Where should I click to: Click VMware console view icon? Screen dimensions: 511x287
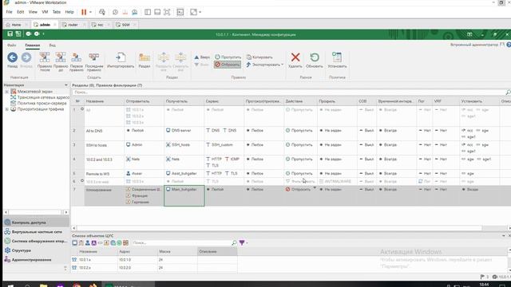[180, 12]
